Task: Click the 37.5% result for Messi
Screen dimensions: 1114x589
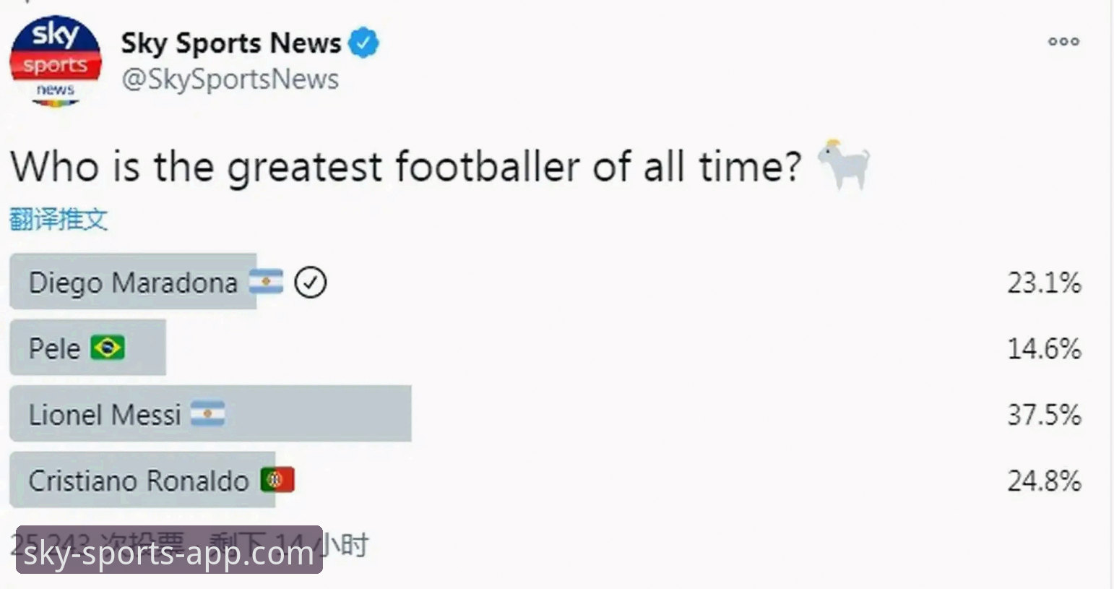Action: pos(1044,415)
